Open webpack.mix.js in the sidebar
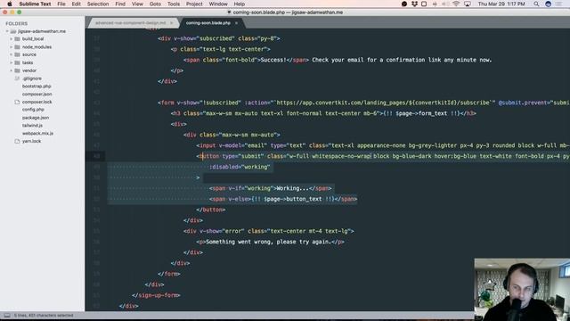570x321 pixels. click(37, 134)
